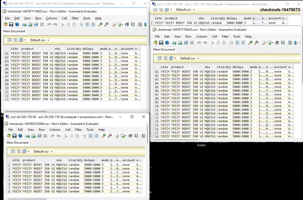Open the Column menu in checkouts-1647871709435 window
Viewport: 303px width, 200px height.
point(201,37)
